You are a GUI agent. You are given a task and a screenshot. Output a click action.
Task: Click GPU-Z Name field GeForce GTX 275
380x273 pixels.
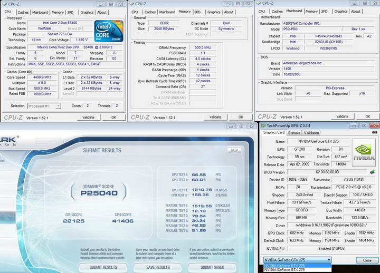tap(318, 141)
